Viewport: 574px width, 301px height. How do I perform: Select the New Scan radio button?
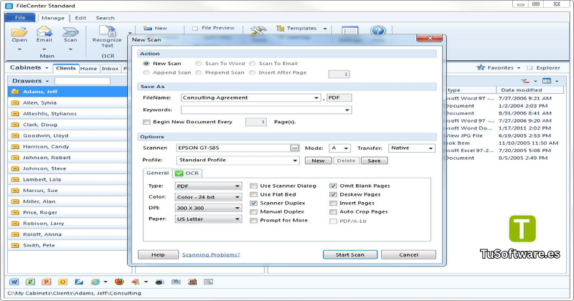pos(146,64)
